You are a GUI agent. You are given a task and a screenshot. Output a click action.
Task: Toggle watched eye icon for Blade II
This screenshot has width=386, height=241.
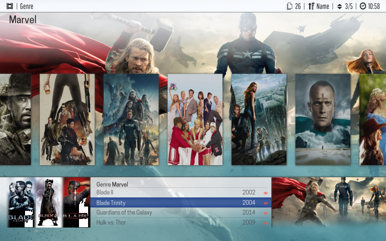point(266,193)
